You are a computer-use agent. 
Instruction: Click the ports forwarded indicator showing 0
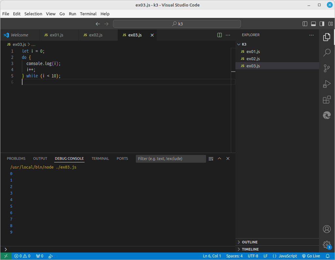tap(40, 256)
